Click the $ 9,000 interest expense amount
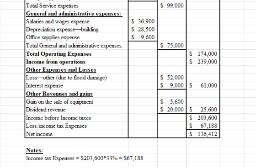 (172, 85)
